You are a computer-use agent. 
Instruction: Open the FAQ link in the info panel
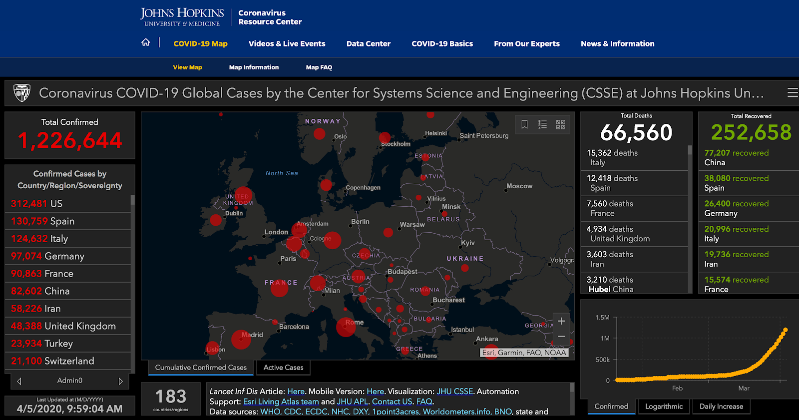424,402
